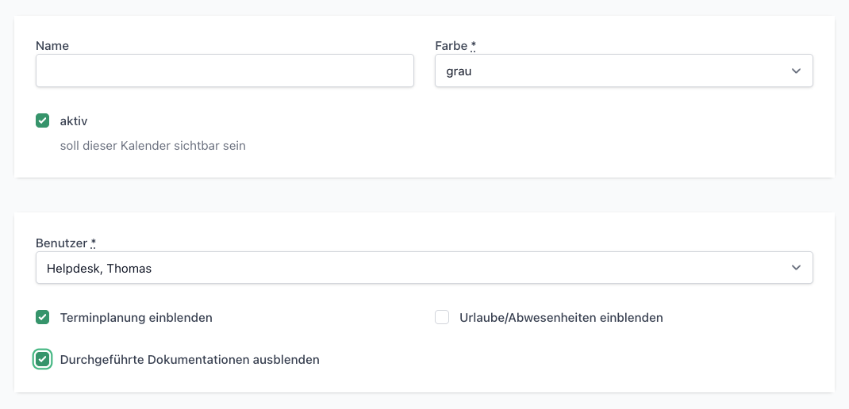The image size is (849, 409).
Task: Click the "Name" field label
Action: tap(52, 46)
